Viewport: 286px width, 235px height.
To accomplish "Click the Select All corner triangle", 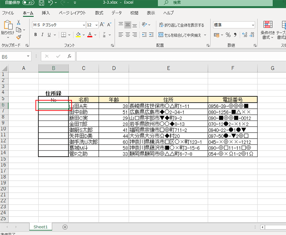I will [4, 68].
